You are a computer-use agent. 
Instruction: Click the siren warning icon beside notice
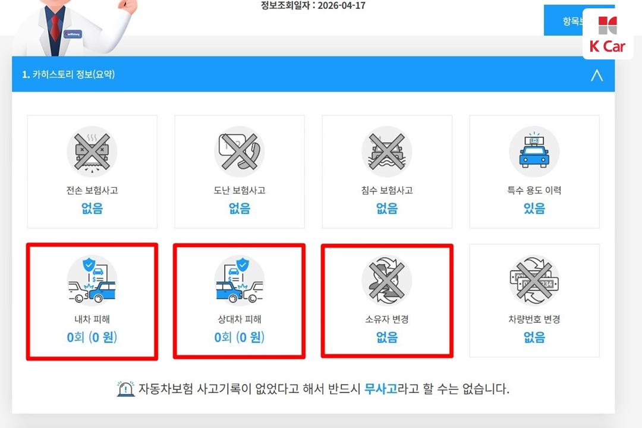pyautogui.click(x=125, y=388)
